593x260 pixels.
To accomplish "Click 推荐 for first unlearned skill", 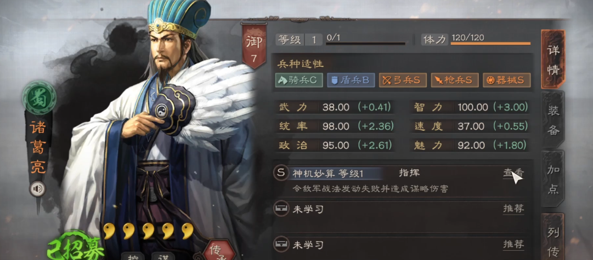I will tap(513, 209).
